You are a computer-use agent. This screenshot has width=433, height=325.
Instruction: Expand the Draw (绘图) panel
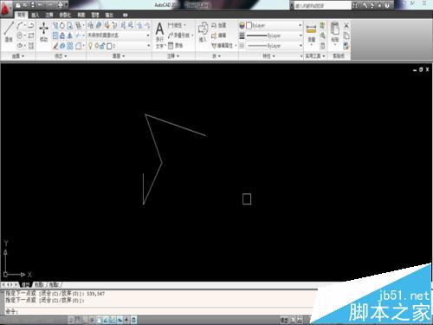[x=18, y=56]
